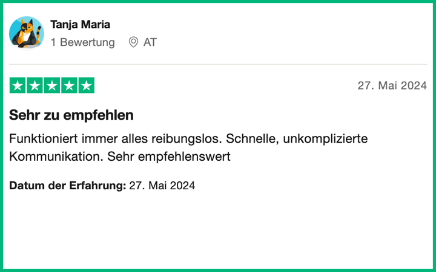
Task: Click the text Kommunikation. Sehr empfehlenswert
Action: pyautogui.click(x=120, y=157)
